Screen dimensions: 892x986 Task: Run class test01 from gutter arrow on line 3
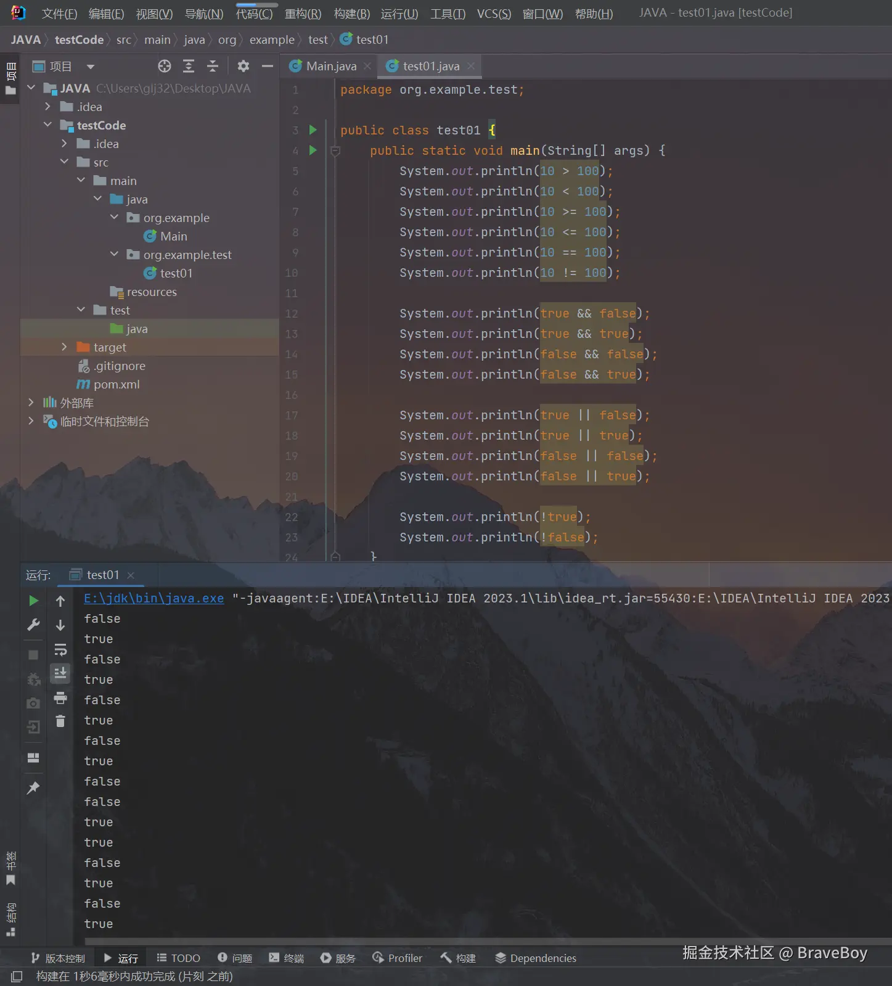point(313,129)
